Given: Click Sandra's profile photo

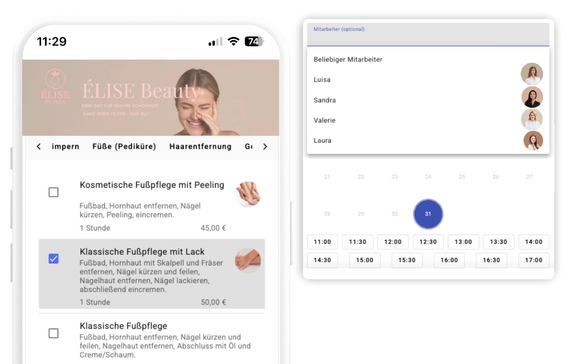Looking at the screenshot, I should [x=532, y=97].
